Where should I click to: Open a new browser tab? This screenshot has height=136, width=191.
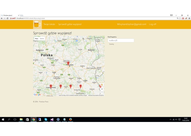point(22,15)
